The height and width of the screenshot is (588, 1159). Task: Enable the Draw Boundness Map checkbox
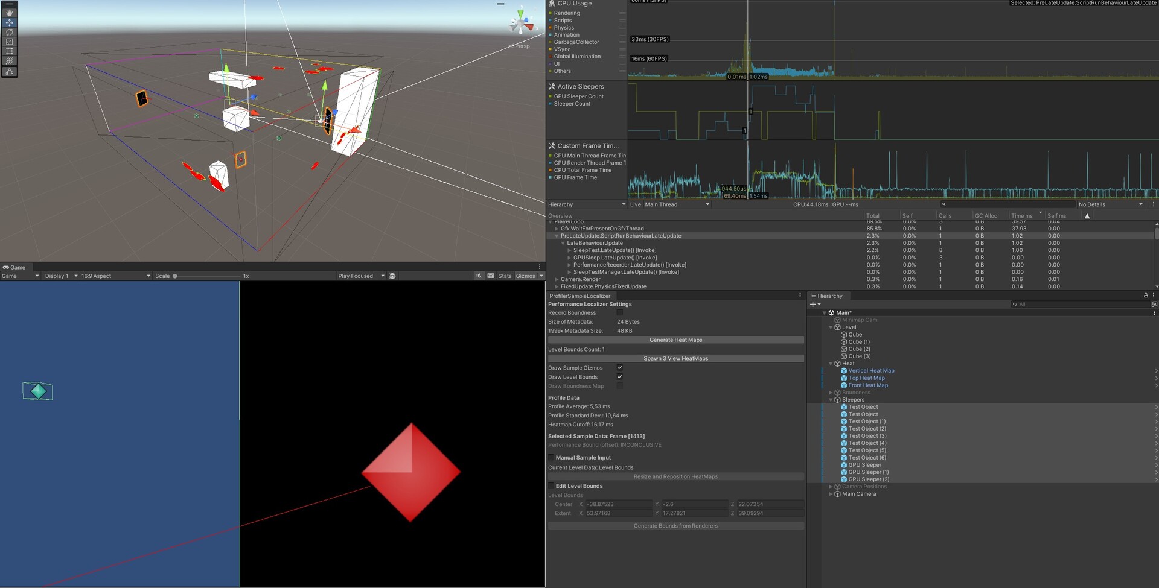pyautogui.click(x=620, y=386)
